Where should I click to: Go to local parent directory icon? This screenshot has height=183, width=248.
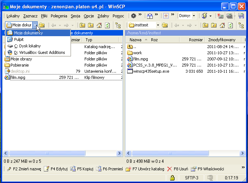point(82,25)
